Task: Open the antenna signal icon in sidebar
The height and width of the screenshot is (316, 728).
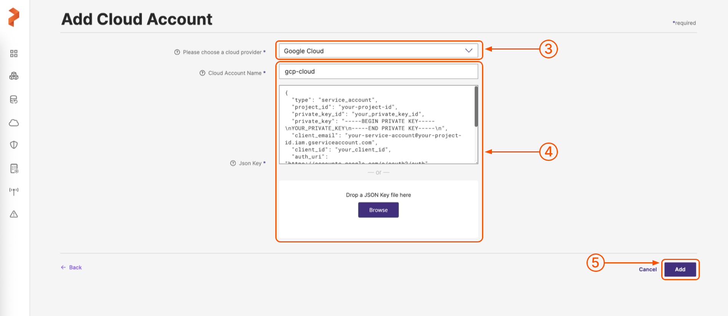Action: [x=14, y=191]
